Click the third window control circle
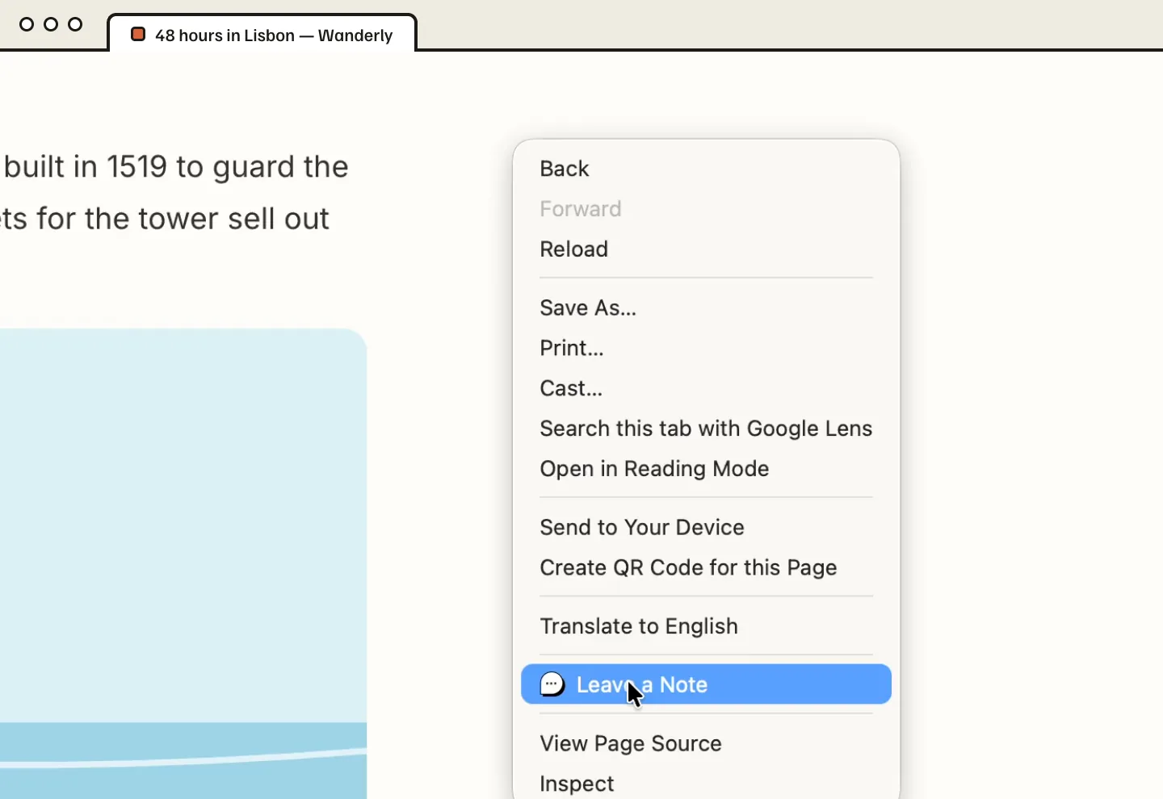The height and width of the screenshot is (799, 1163). (x=75, y=24)
